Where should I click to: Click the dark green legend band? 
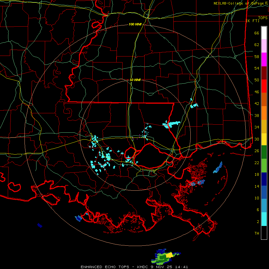pyautogui.click(x=264, y=152)
